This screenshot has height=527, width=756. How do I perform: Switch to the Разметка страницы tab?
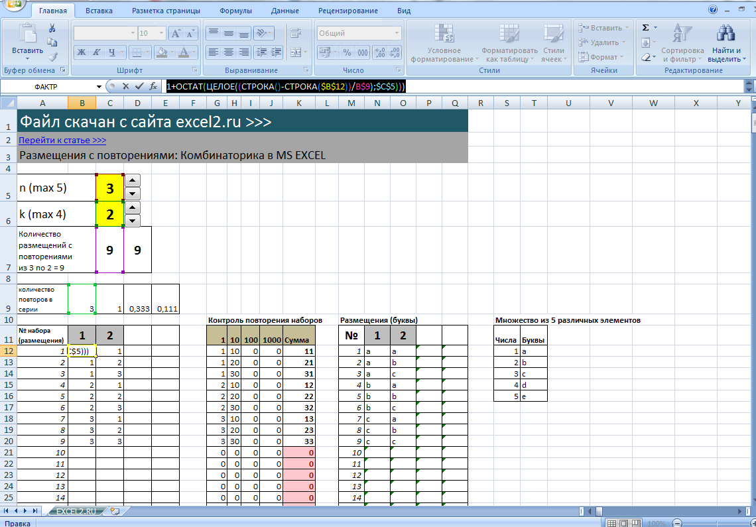pos(166,11)
